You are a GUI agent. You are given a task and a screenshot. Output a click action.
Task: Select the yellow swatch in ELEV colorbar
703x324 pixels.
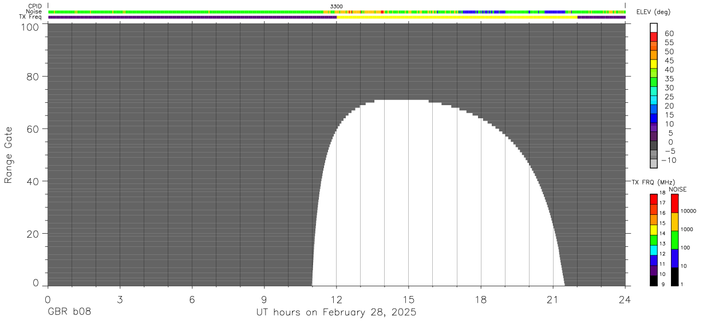(654, 64)
